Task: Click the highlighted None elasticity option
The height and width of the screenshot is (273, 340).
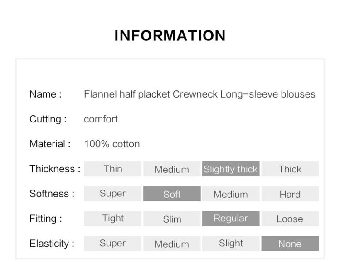Action: (x=290, y=244)
